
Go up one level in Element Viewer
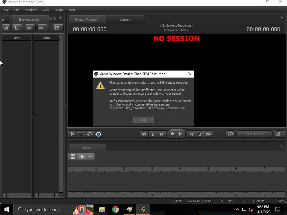16,28
